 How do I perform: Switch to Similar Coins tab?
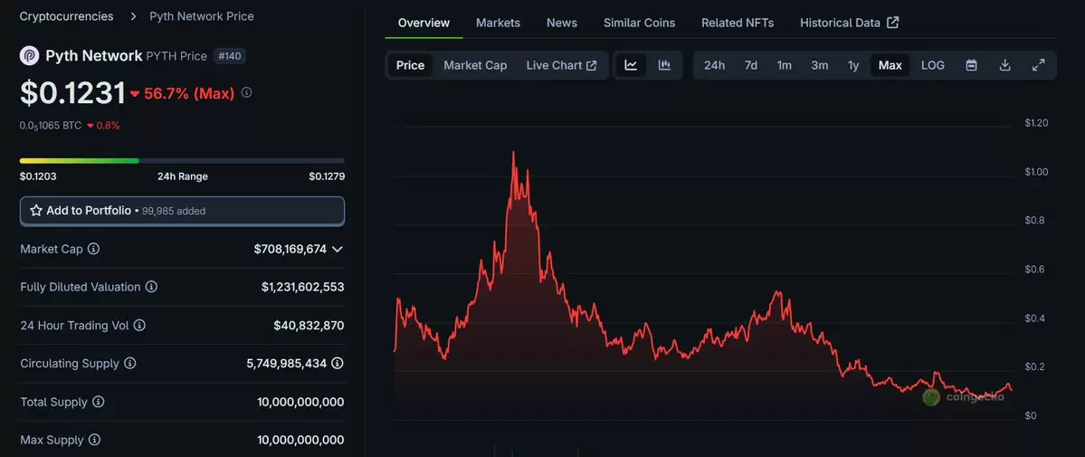(640, 23)
